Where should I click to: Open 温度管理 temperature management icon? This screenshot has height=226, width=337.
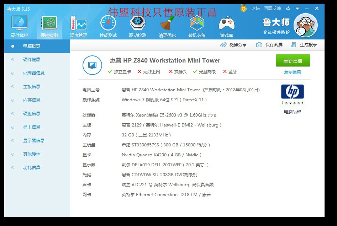coord(78,26)
